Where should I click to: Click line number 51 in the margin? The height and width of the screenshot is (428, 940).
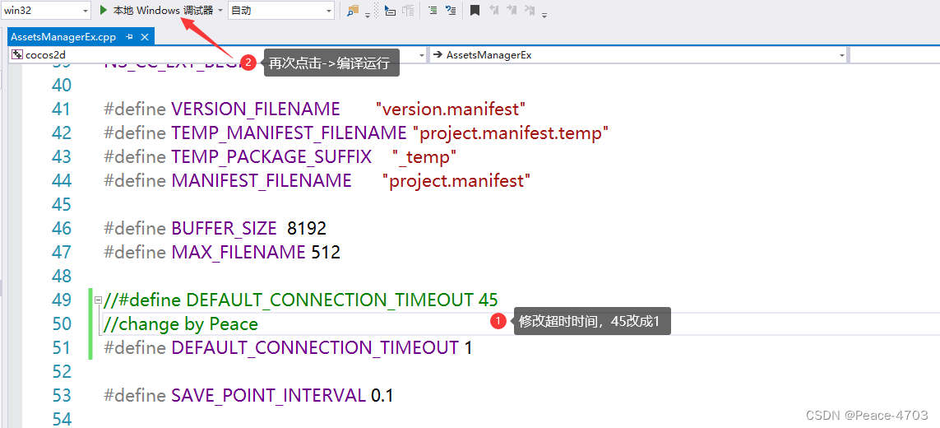coord(60,347)
